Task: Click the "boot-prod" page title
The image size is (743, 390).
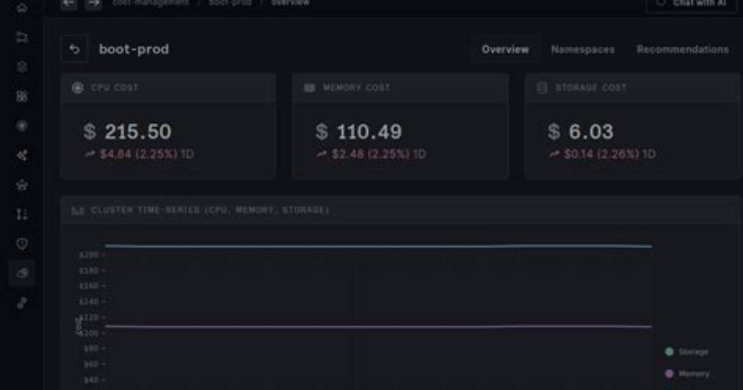Action: (134, 49)
